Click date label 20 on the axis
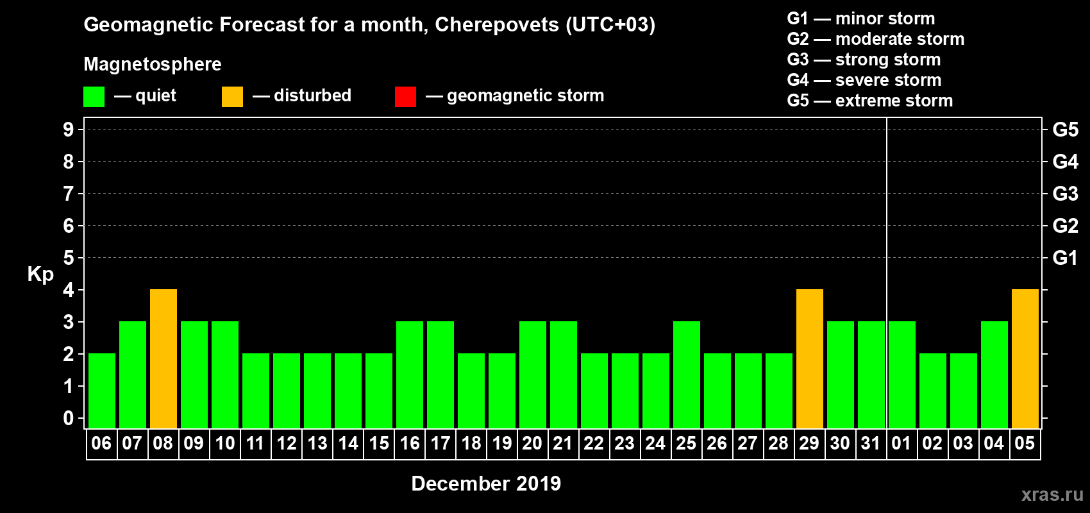 (532, 444)
